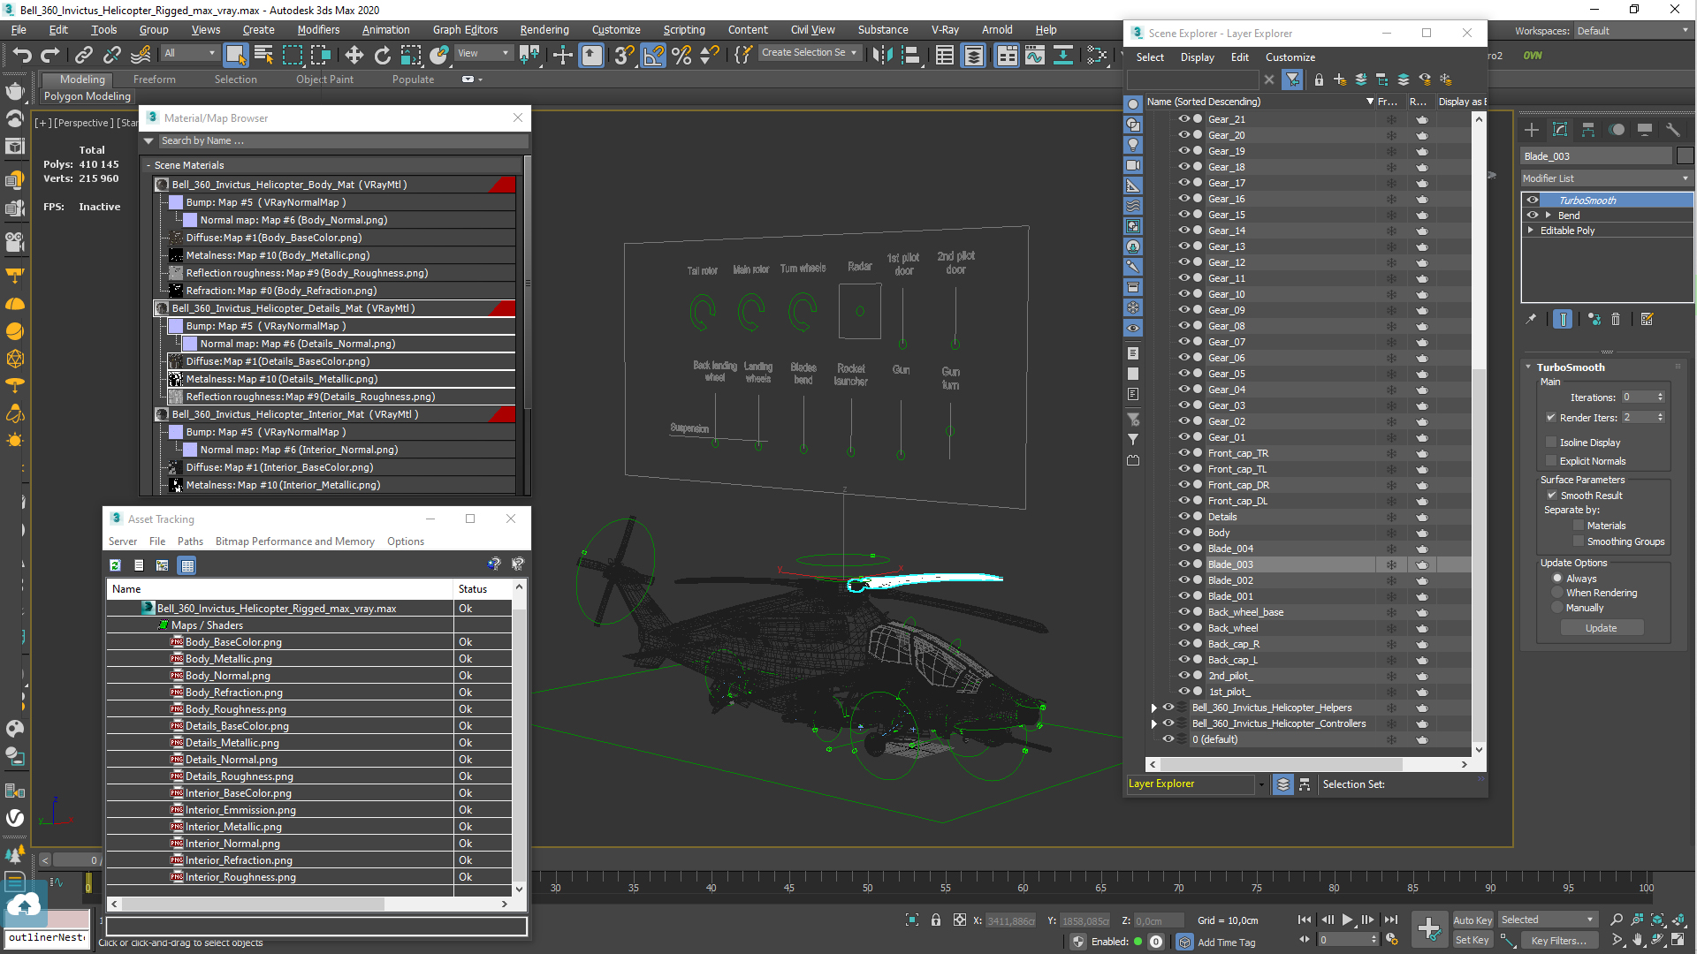The width and height of the screenshot is (1697, 954).
Task: Switch to Table View in Asset Tracking
Action: click(187, 565)
